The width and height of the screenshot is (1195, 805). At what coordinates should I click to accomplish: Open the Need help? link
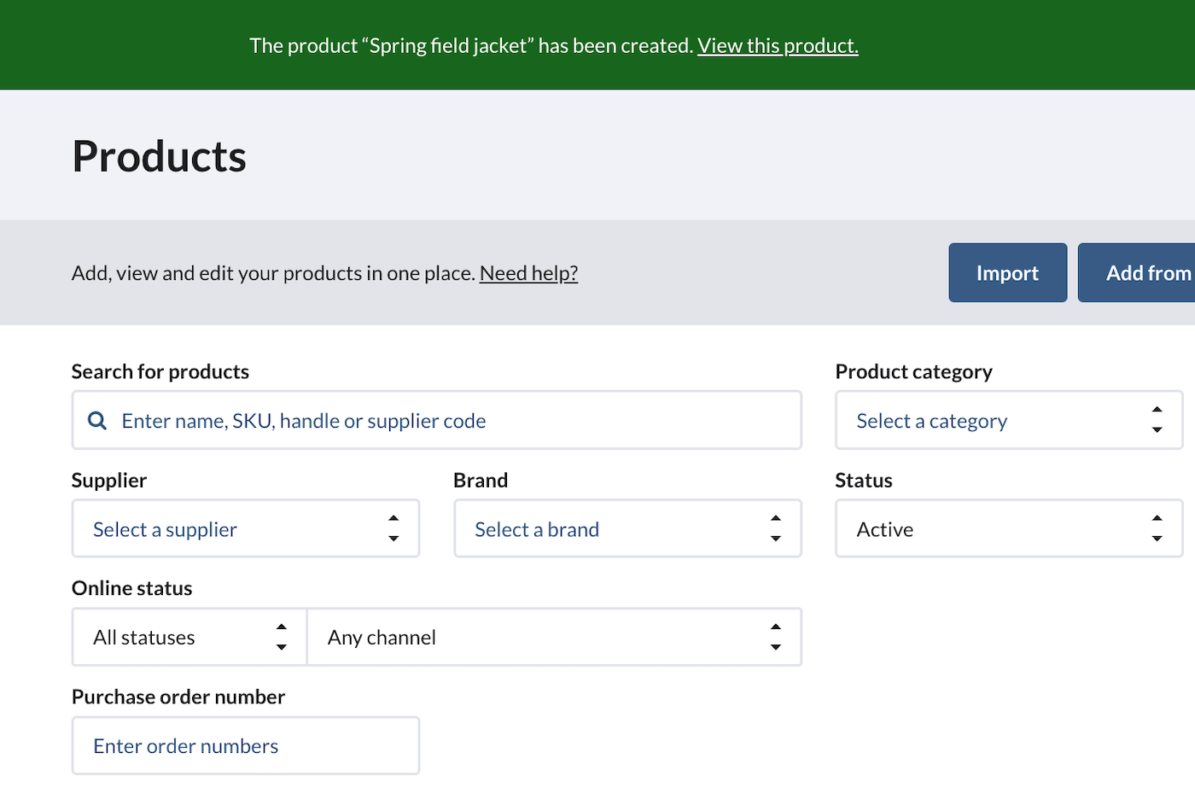[528, 273]
